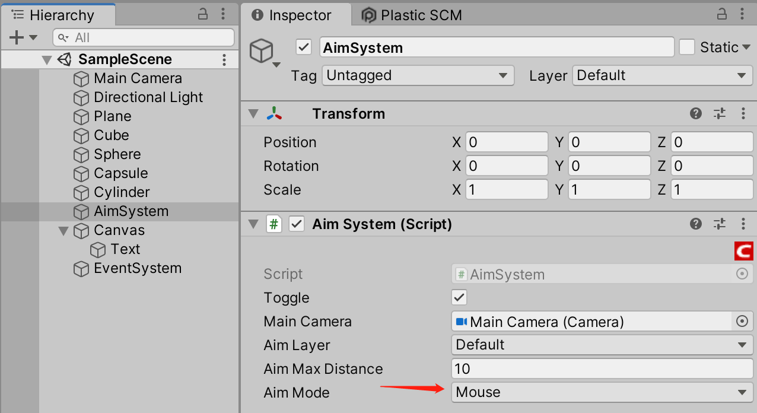Select the Inspector tab
The height and width of the screenshot is (413, 757).
pyautogui.click(x=292, y=15)
